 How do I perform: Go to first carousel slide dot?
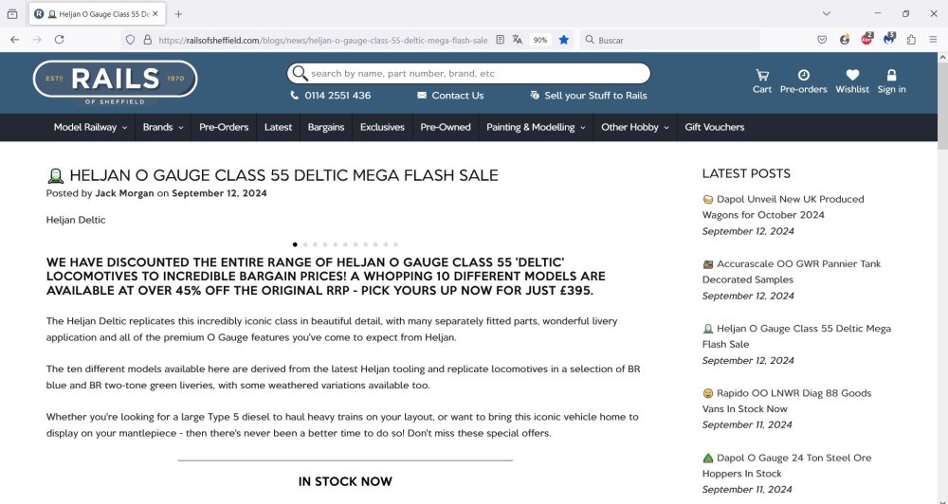click(x=295, y=244)
